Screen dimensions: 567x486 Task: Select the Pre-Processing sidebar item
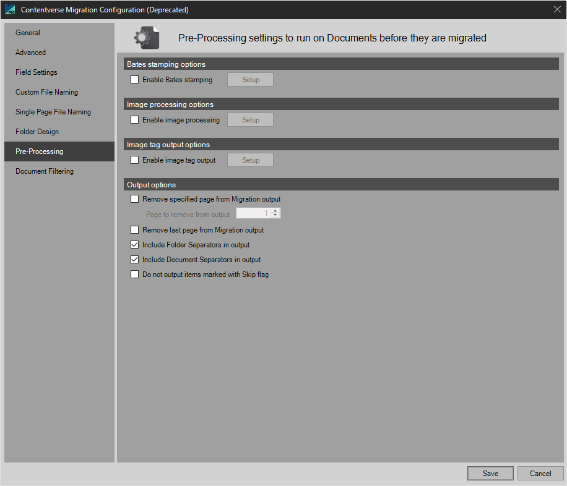pyautogui.click(x=59, y=151)
